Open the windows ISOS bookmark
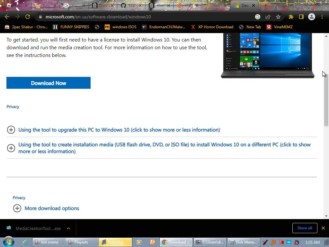Screen dimensions: 329x247 point(121,27)
